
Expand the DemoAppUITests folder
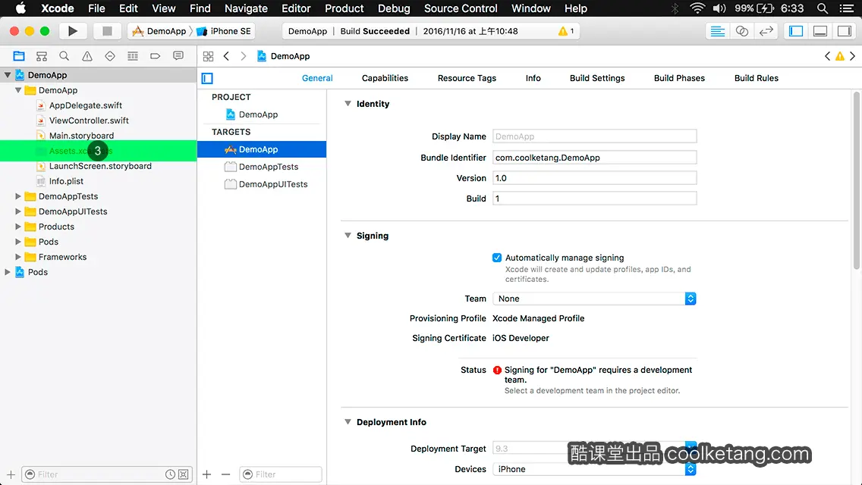(18, 211)
